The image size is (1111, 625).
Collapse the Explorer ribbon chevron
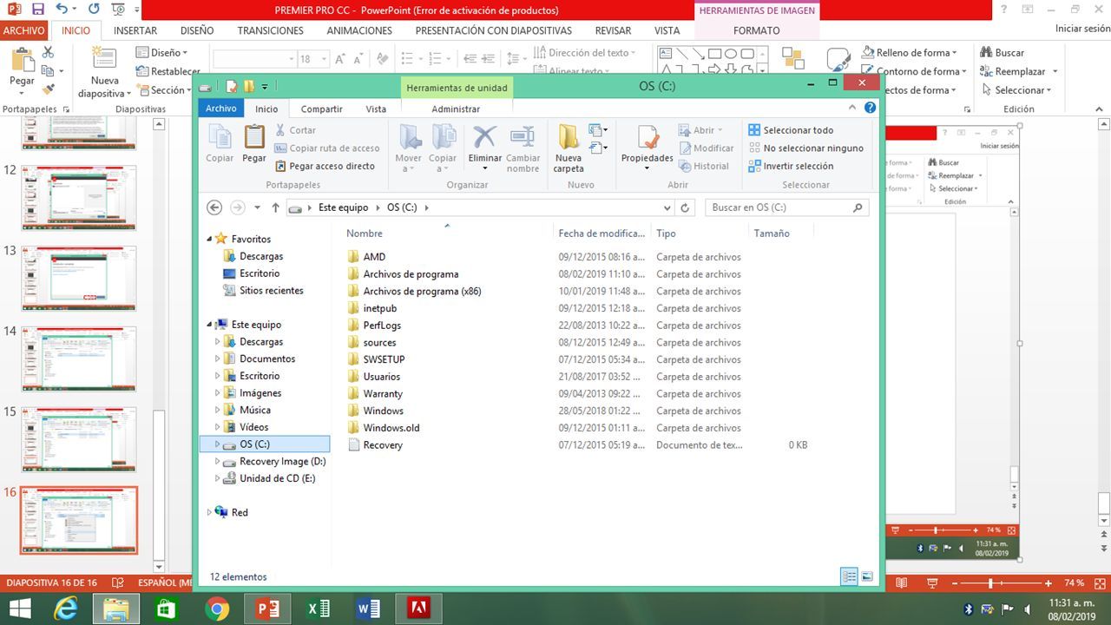[x=852, y=108]
